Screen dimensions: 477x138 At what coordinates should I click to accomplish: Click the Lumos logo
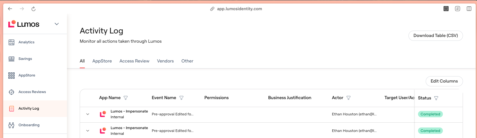tap(24, 24)
